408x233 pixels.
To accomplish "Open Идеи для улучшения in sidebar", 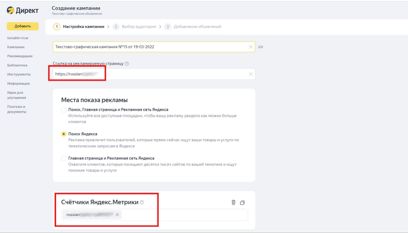I will (x=17, y=95).
